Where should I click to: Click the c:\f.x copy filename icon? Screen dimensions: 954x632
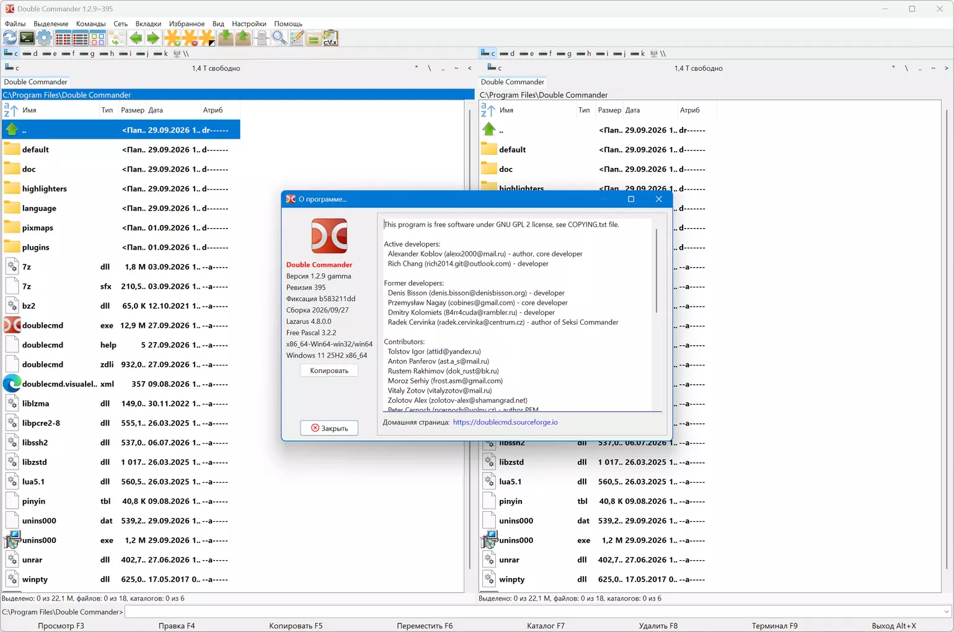[x=330, y=38]
